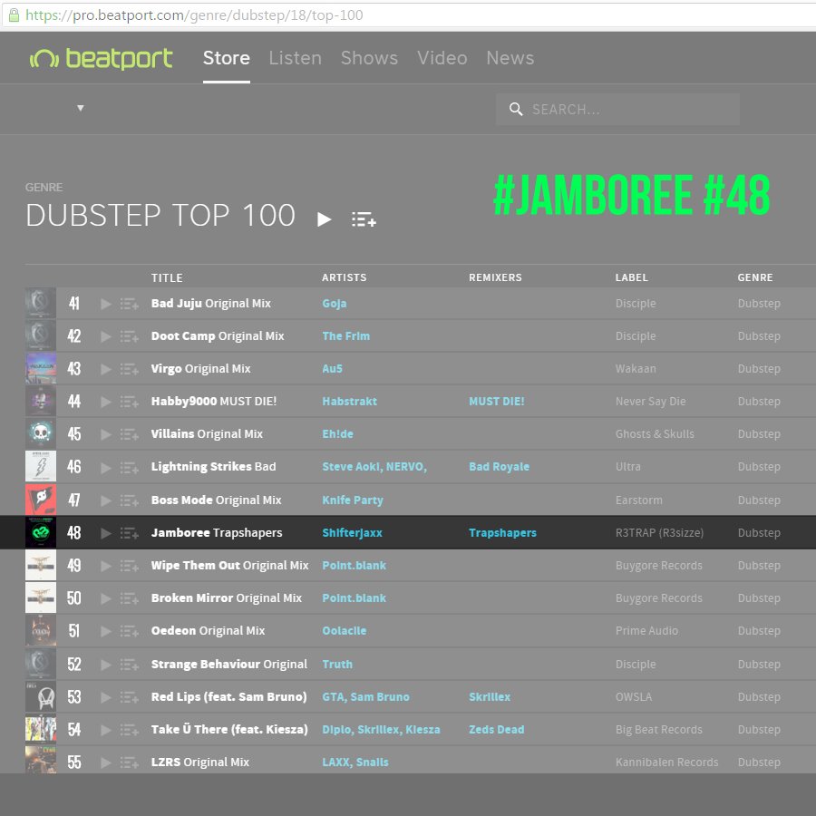Add Bad Juju to queue
Viewport: 816px width, 816px height.
129,304
